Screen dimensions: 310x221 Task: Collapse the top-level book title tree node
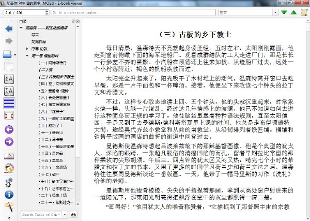coord(21,28)
